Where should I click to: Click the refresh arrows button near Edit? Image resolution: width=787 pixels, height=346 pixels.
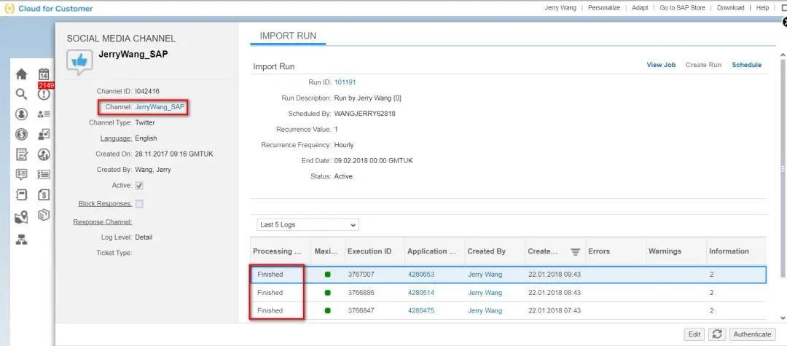point(717,334)
